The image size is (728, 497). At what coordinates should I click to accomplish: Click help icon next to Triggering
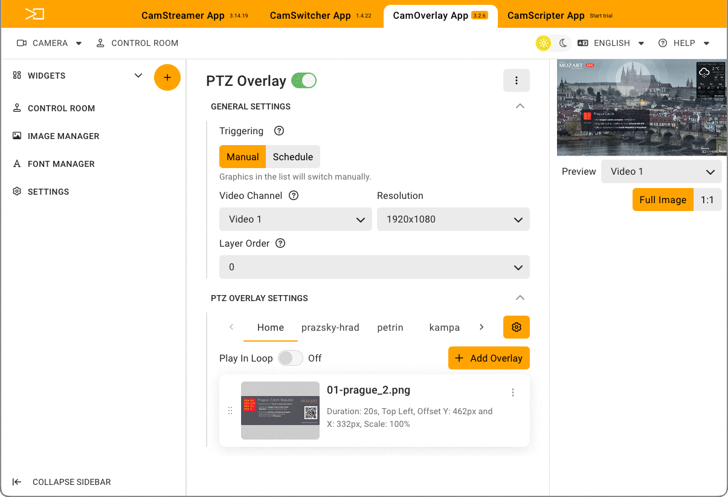279,131
